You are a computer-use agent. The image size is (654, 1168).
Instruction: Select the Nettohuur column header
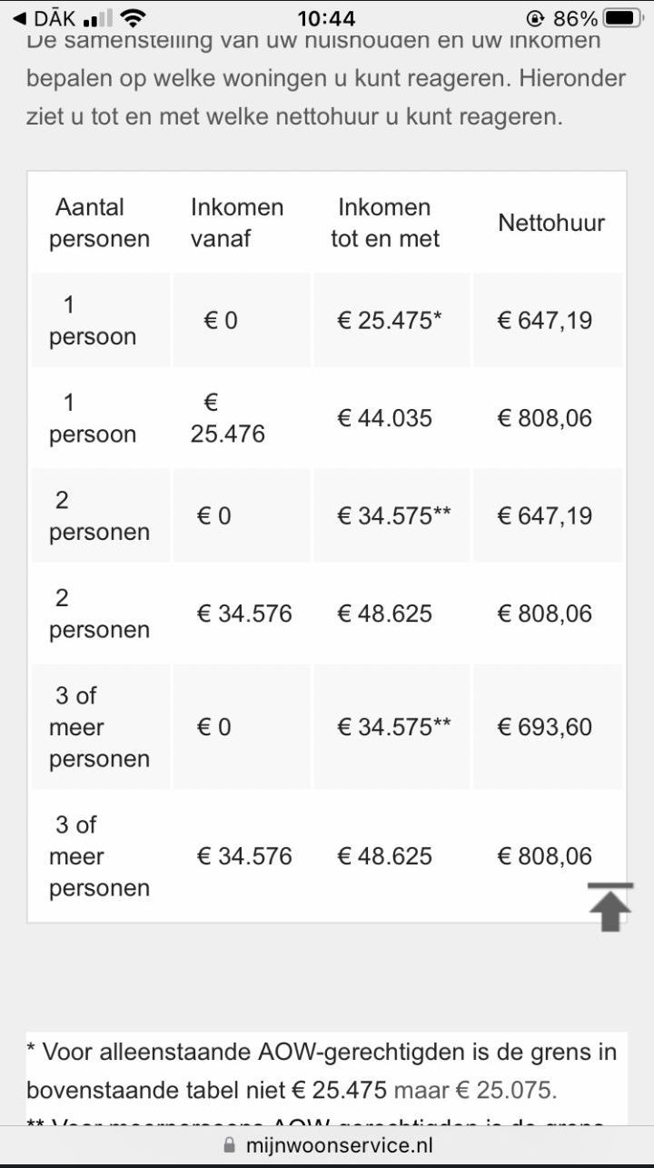pos(550,223)
